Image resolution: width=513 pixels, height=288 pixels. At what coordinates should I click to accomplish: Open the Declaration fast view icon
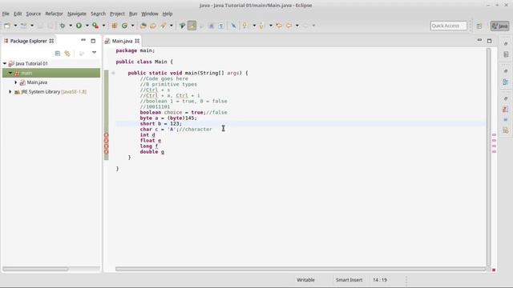(506, 130)
